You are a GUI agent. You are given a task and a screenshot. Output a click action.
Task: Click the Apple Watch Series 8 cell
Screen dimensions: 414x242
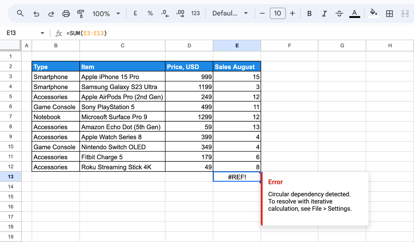122,137
